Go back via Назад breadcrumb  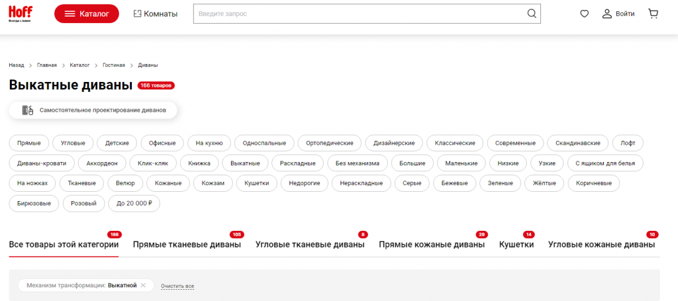point(17,65)
